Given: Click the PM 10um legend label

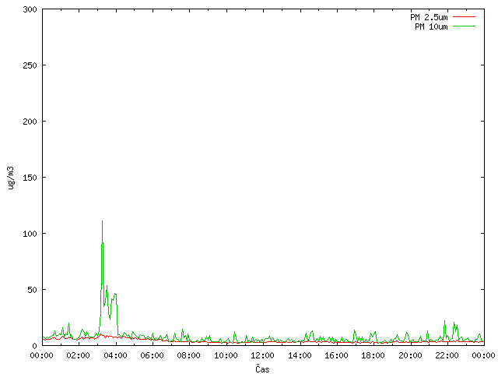Looking at the screenshot, I should click(x=431, y=26).
